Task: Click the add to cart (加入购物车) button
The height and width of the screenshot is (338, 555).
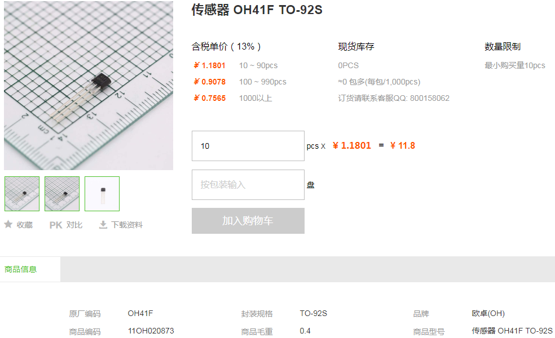Action: (x=248, y=221)
